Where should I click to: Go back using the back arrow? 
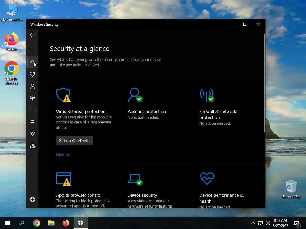pos(32,35)
